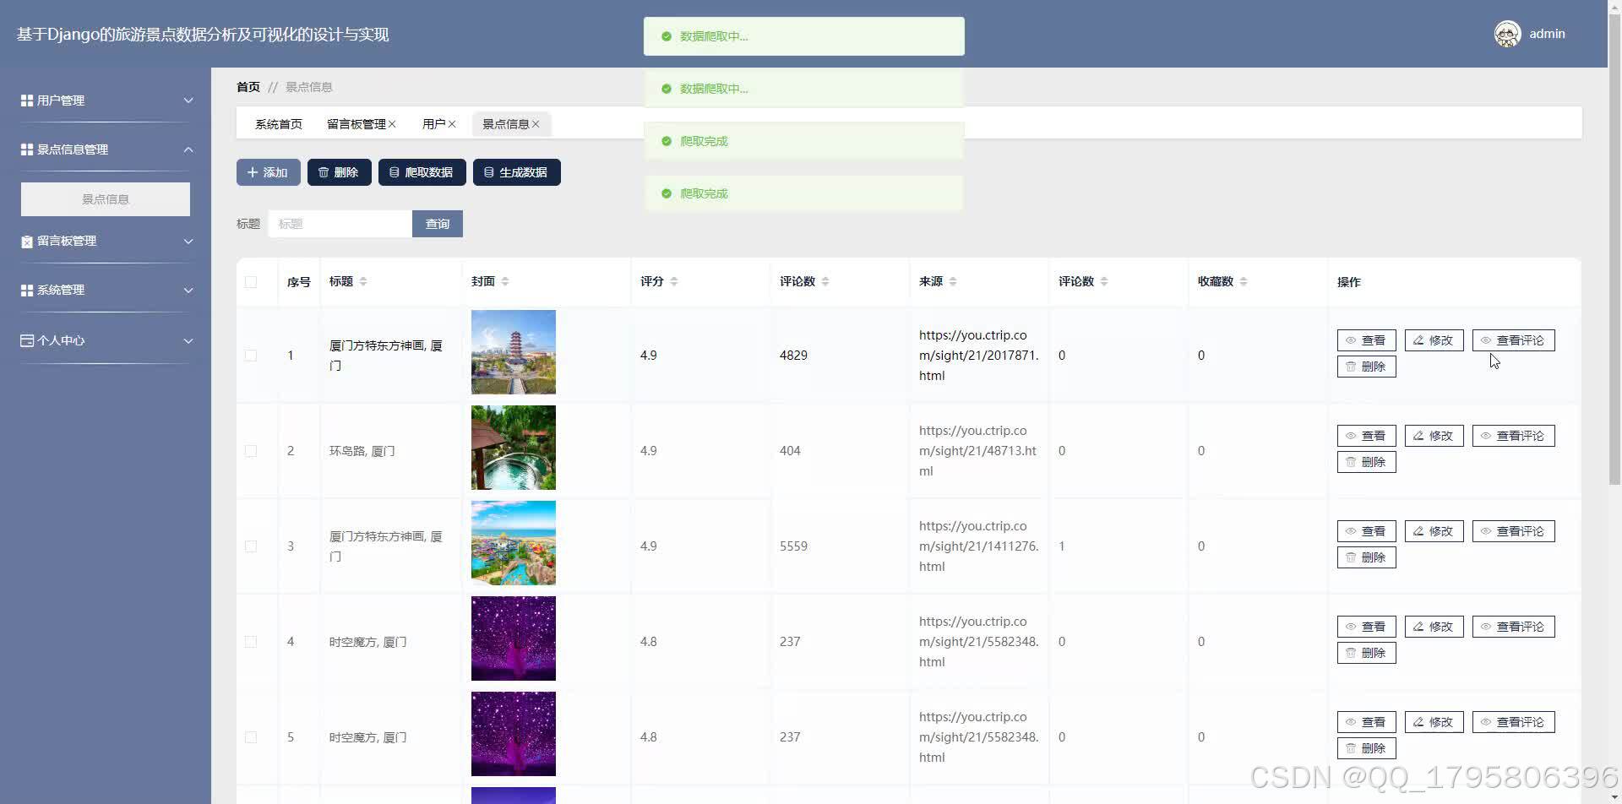Click the 标题 search input field
This screenshot has height=804, width=1622.
tap(340, 224)
